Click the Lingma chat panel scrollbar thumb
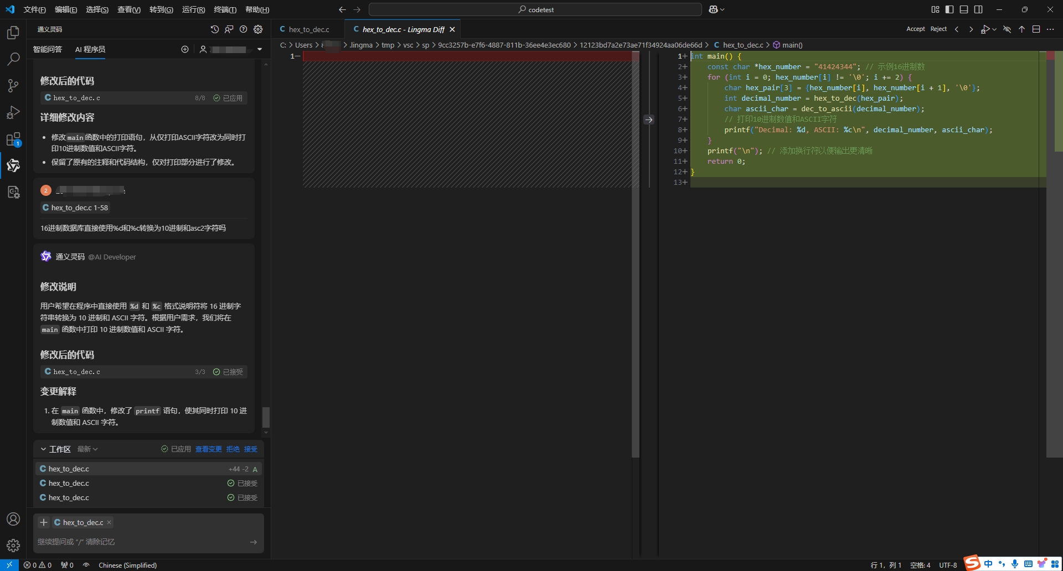Screen dimensions: 1063x571 (266, 417)
